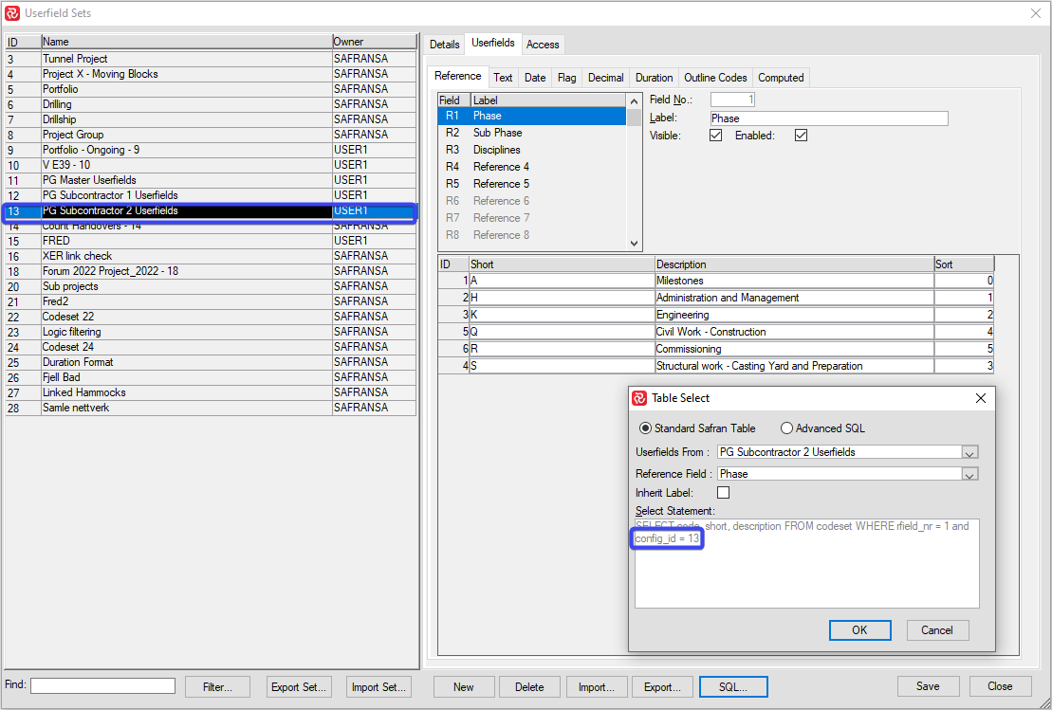The height and width of the screenshot is (710, 1052).
Task: Click the Field No. input field
Action: (732, 100)
